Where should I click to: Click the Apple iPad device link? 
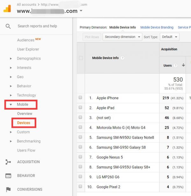[x=105, y=108]
